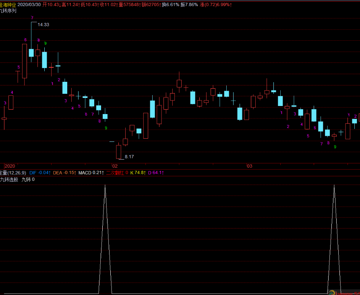
Task: Click the magenta 7 marker above 14.33 candle
Action: coord(32,18)
